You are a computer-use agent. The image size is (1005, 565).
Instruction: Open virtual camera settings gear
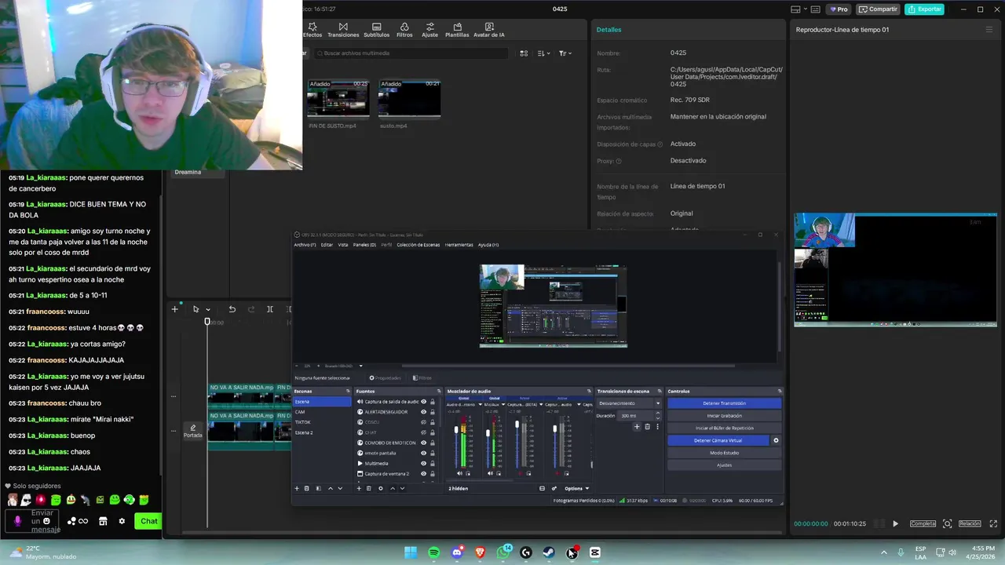click(776, 440)
